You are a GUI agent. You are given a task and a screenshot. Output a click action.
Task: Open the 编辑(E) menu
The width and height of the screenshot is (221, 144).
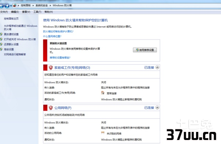tap(15, 12)
